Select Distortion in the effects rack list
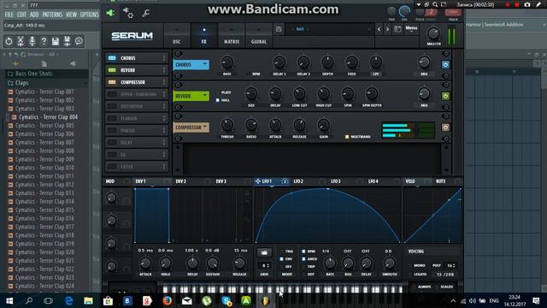 pos(137,106)
